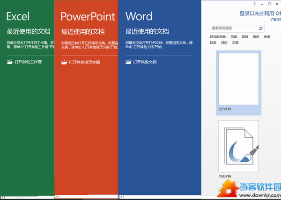The width and height of the screenshot is (281, 200).
Task: Minimize the Word window
Action: [262, 4]
